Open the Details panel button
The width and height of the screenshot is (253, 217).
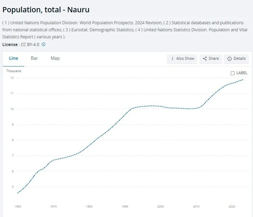(x=236, y=59)
